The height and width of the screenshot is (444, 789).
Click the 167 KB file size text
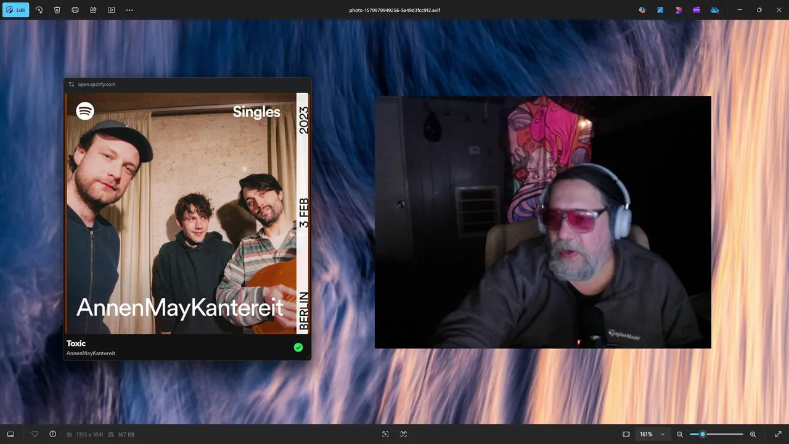pyautogui.click(x=126, y=435)
